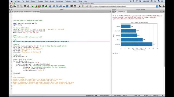
Task: Create a new file from the toolbar
Action: [11, 6]
